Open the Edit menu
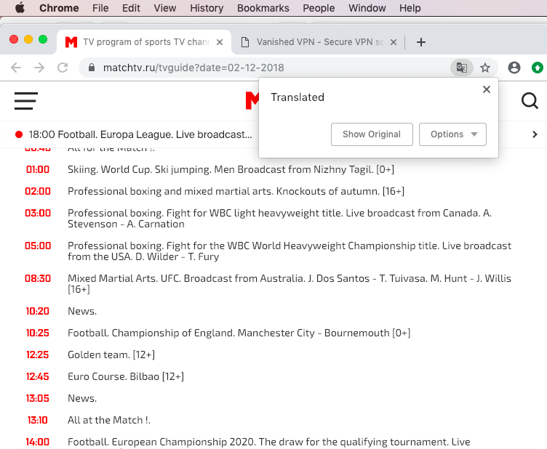The height and width of the screenshot is (449, 547). click(x=131, y=8)
